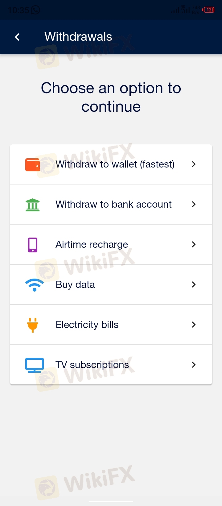Screen dimensions: 222x506
Task: Tap the battery indicator in status bar
Action: [209, 10]
